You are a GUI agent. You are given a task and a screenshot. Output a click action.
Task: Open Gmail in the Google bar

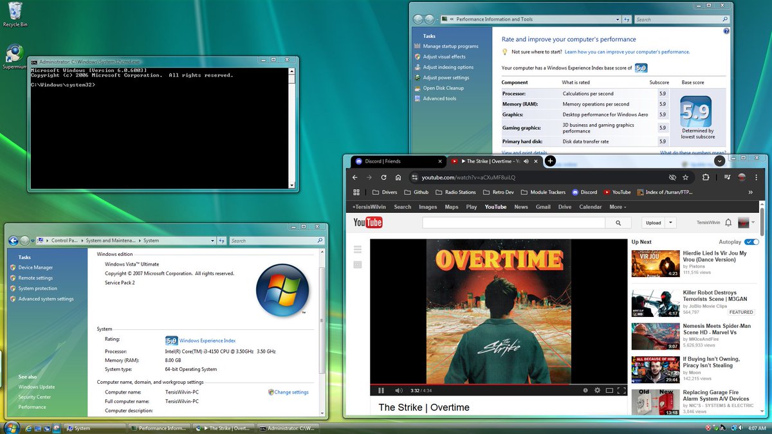(543, 207)
